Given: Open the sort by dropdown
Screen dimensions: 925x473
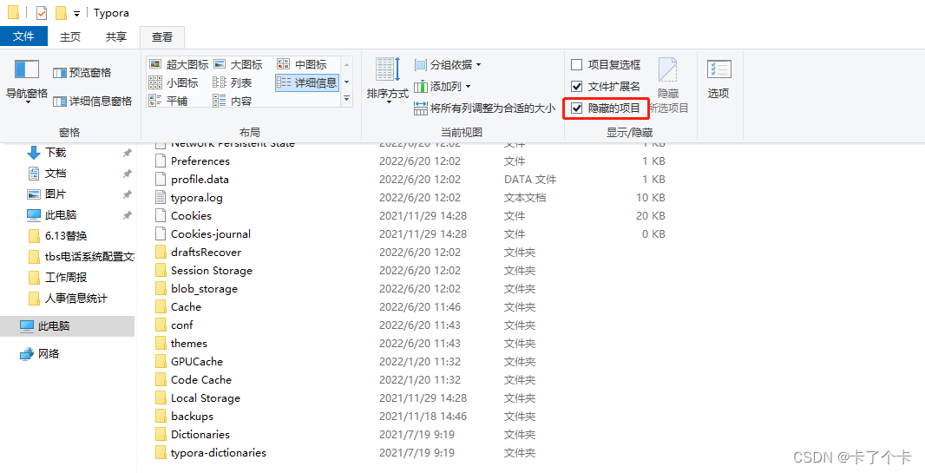Looking at the screenshot, I should click(x=388, y=82).
